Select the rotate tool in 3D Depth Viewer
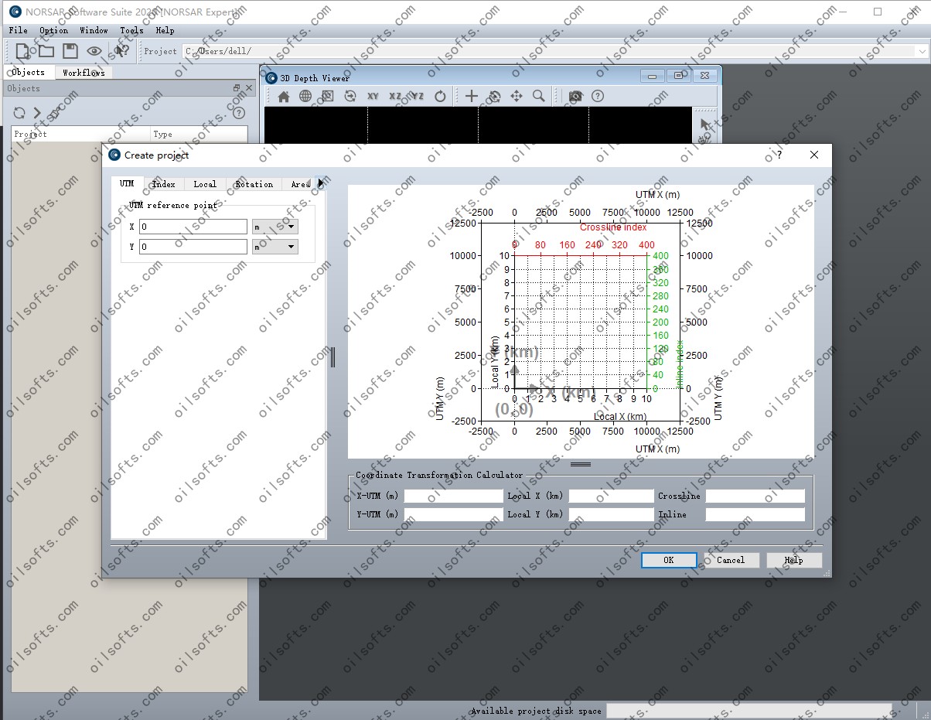Image resolution: width=931 pixels, height=720 pixels. (x=495, y=96)
